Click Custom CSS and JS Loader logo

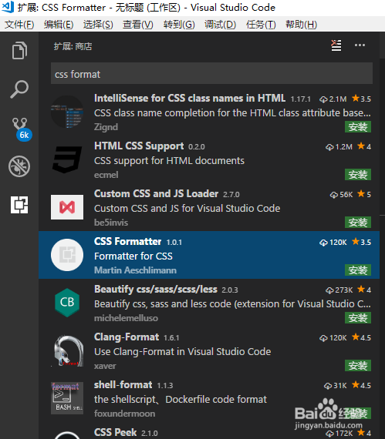tap(67, 207)
